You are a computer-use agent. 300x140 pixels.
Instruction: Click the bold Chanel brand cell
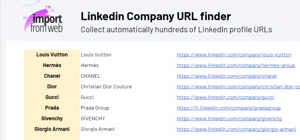click(52, 76)
